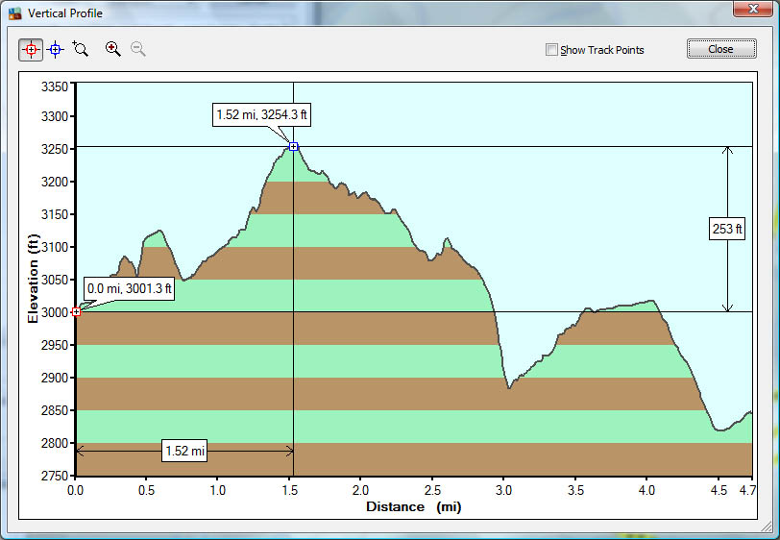Click the grayed-out zoom out icon
This screenshot has height=540, width=780.
coord(138,49)
